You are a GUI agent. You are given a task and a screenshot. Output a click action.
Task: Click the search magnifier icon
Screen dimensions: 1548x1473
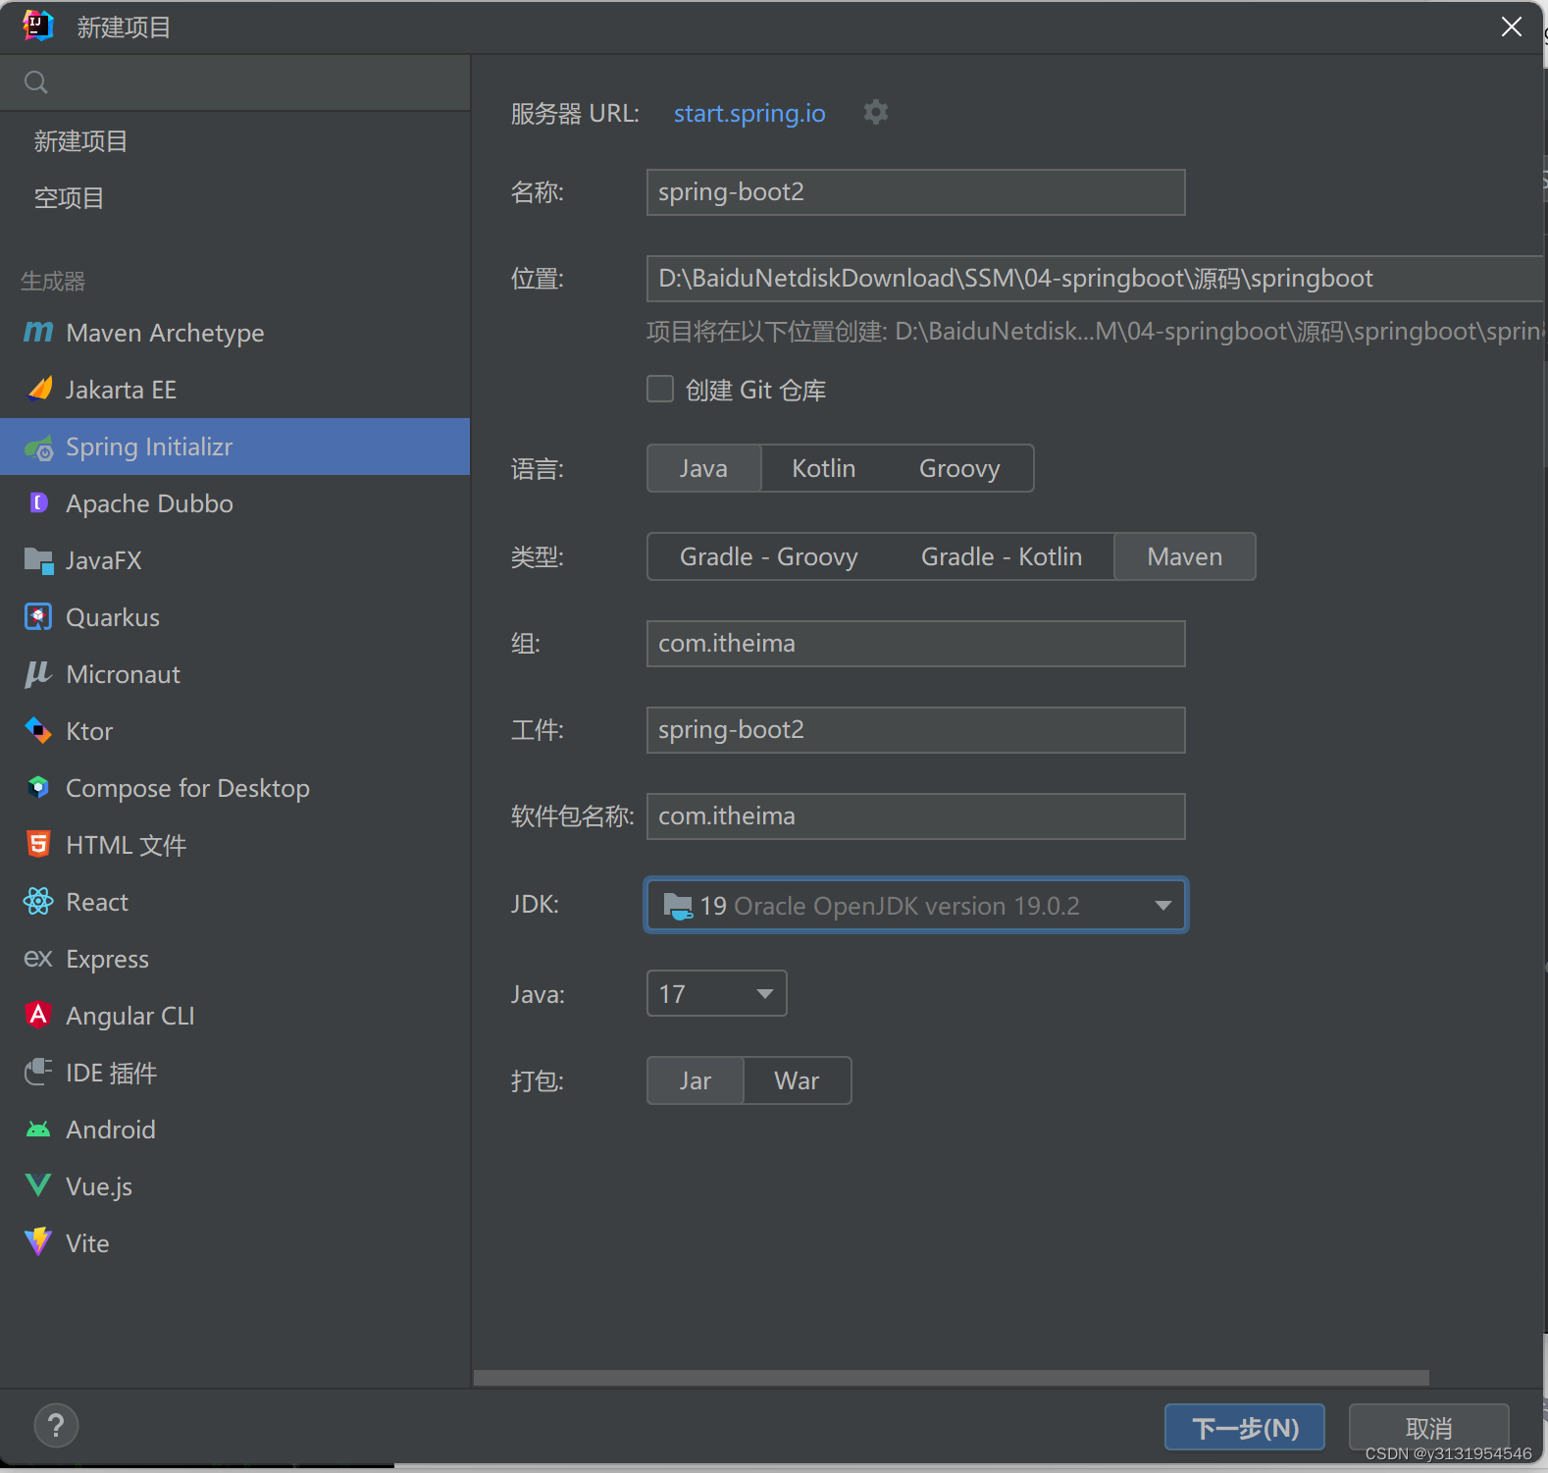(36, 82)
